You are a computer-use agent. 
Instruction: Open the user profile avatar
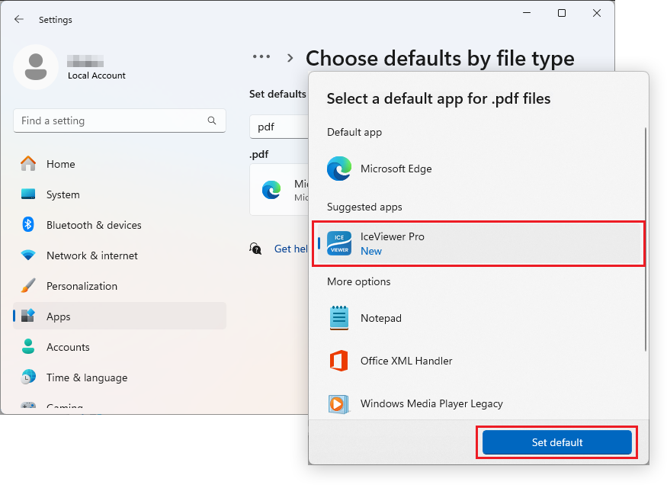coord(36,67)
